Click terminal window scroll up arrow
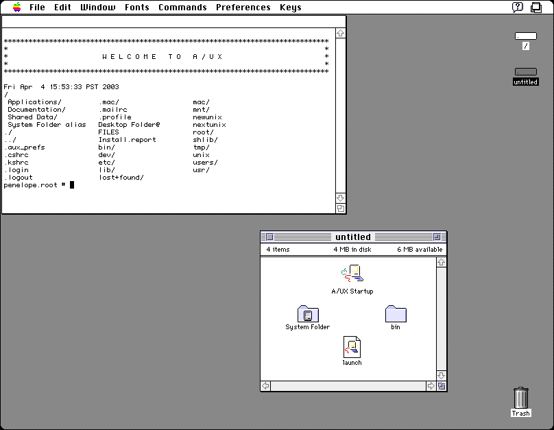Viewport: 554px width, 430px height. [x=341, y=33]
